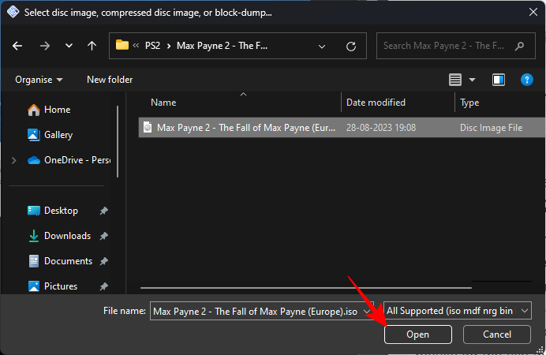Image resolution: width=546 pixels, height=355 pixels.
Task: Open the All Supported file type dropdown
Action: [457, 311]
